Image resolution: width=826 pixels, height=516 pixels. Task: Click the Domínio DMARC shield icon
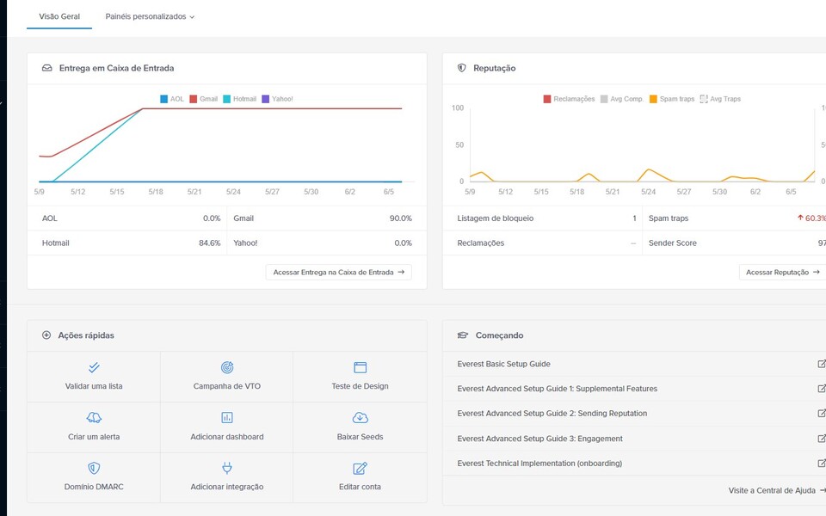[x=94, y=468]
